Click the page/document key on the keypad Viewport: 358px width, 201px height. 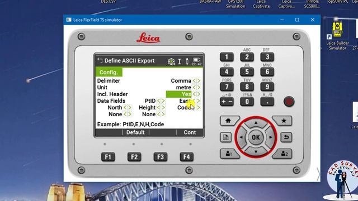coord(225,137)
